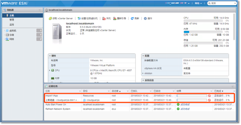The width and height of the screenshot is (241, 125).
Task: Collapse the 硬件 panel
Action: (x=50, y=56)
